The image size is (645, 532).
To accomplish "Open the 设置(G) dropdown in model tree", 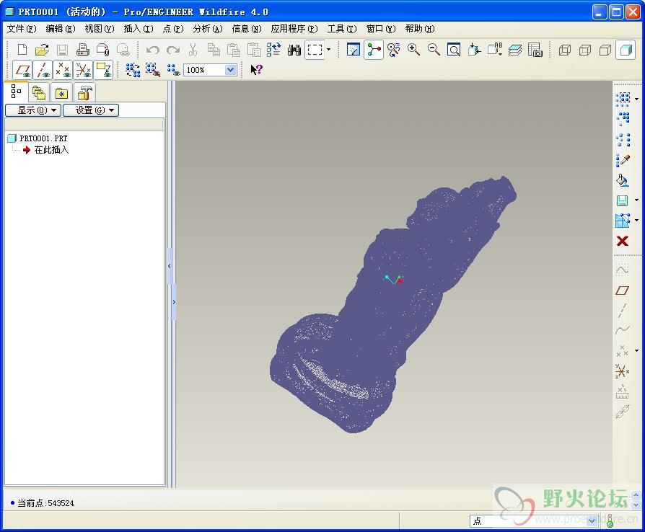I will (x=91, y=110).
